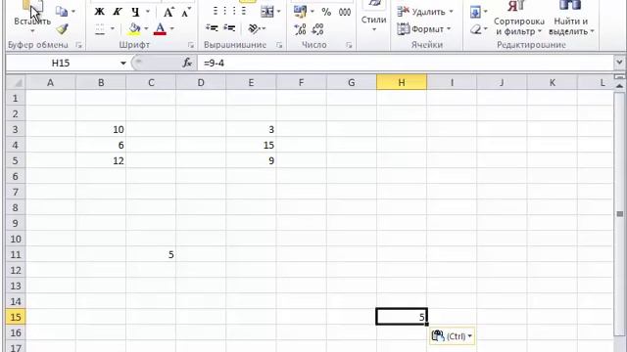
Task: Click the formula bar showing =9-4
Action: click(x=405, y=63)
